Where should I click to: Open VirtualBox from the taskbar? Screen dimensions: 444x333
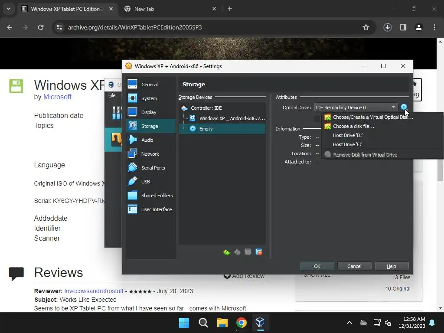pyautogui.click(x=260, y=322)
